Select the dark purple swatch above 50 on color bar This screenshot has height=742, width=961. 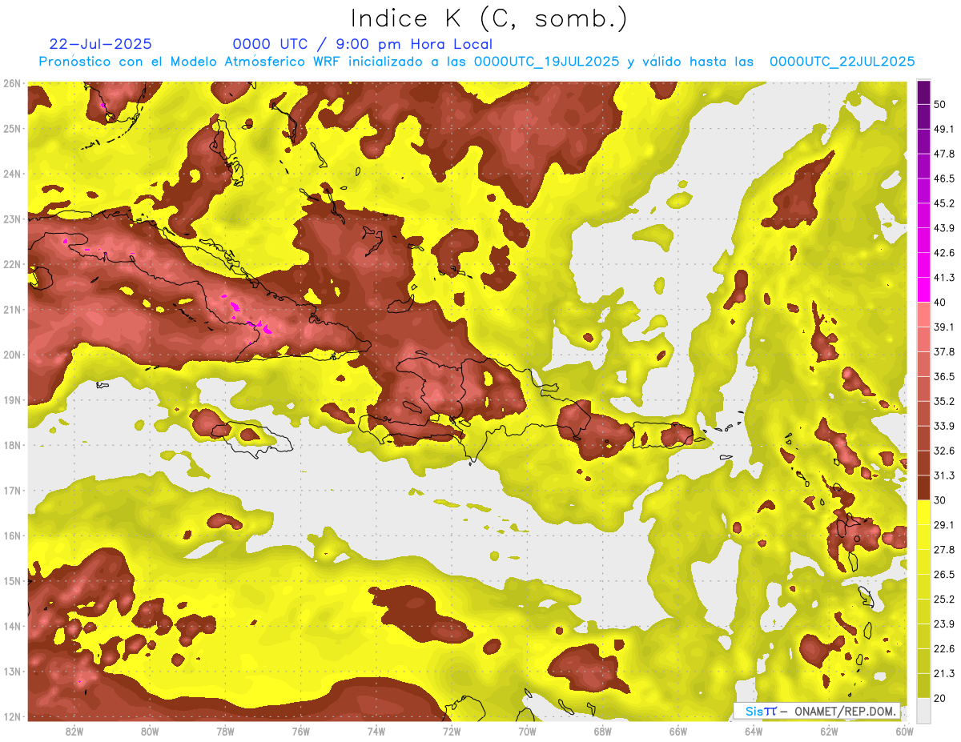click(x=923, y=93)
